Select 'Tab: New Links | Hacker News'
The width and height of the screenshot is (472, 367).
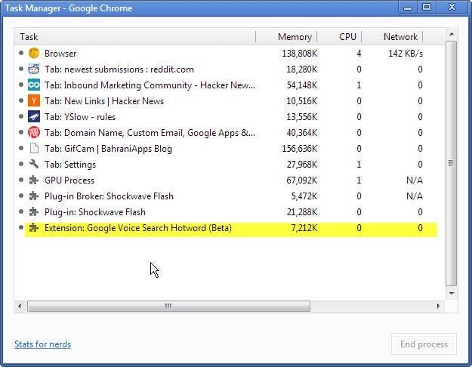pos(231,101)
